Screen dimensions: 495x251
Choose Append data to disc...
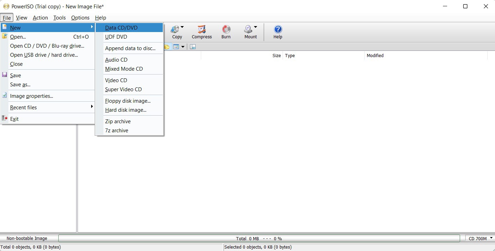(x=129, y=48)
